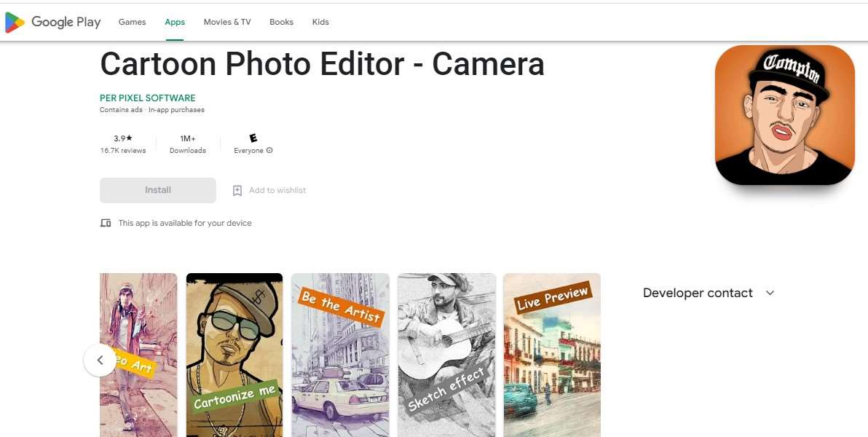The height and width of the screenshot is (437, 868).
Task: Click the Contains ads In-app purchases text
Action: point(152,110)
